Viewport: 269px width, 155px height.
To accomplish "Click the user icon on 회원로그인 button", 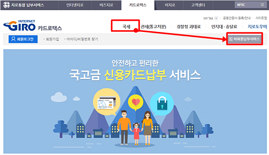I will [x=13, y=39].
